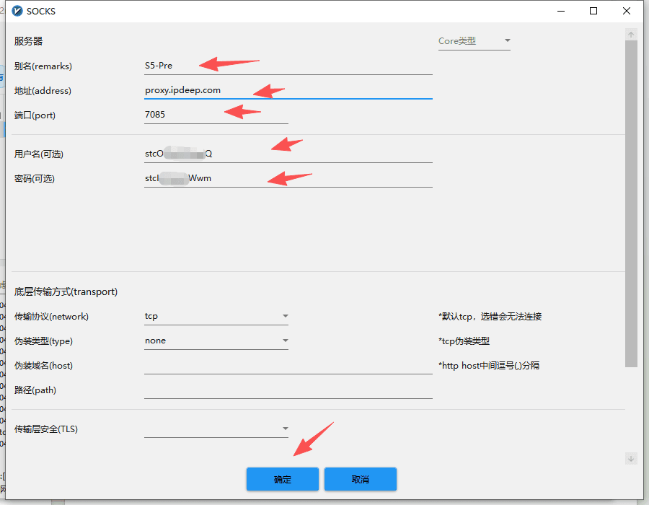Click the v2rayN app icon in title bar
Screen dimensions: 649x505
(17, 12)
